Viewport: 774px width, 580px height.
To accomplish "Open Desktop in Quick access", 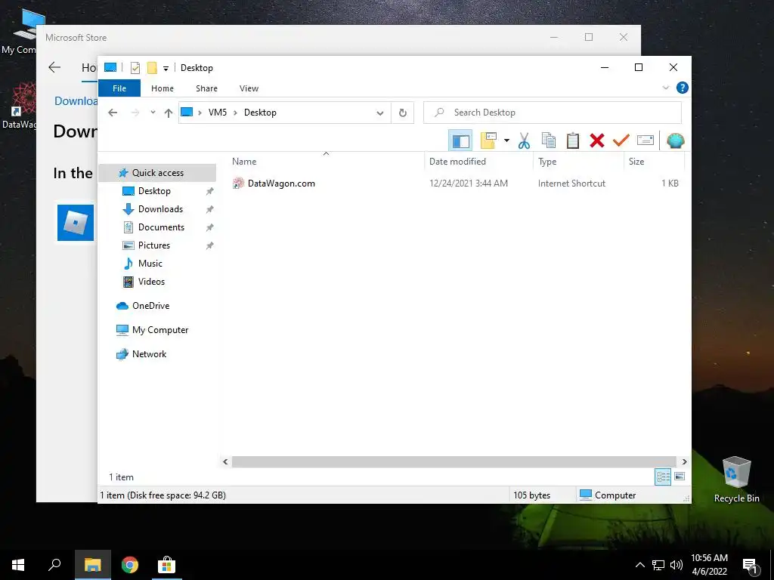I will [154, 191].
